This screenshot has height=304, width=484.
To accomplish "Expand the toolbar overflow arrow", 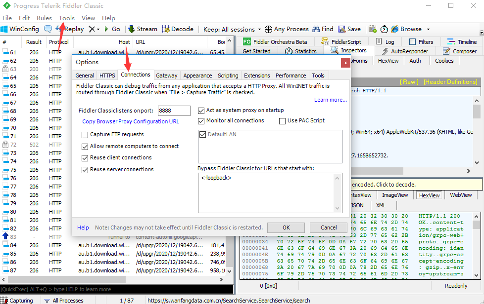I will point(482,32).
